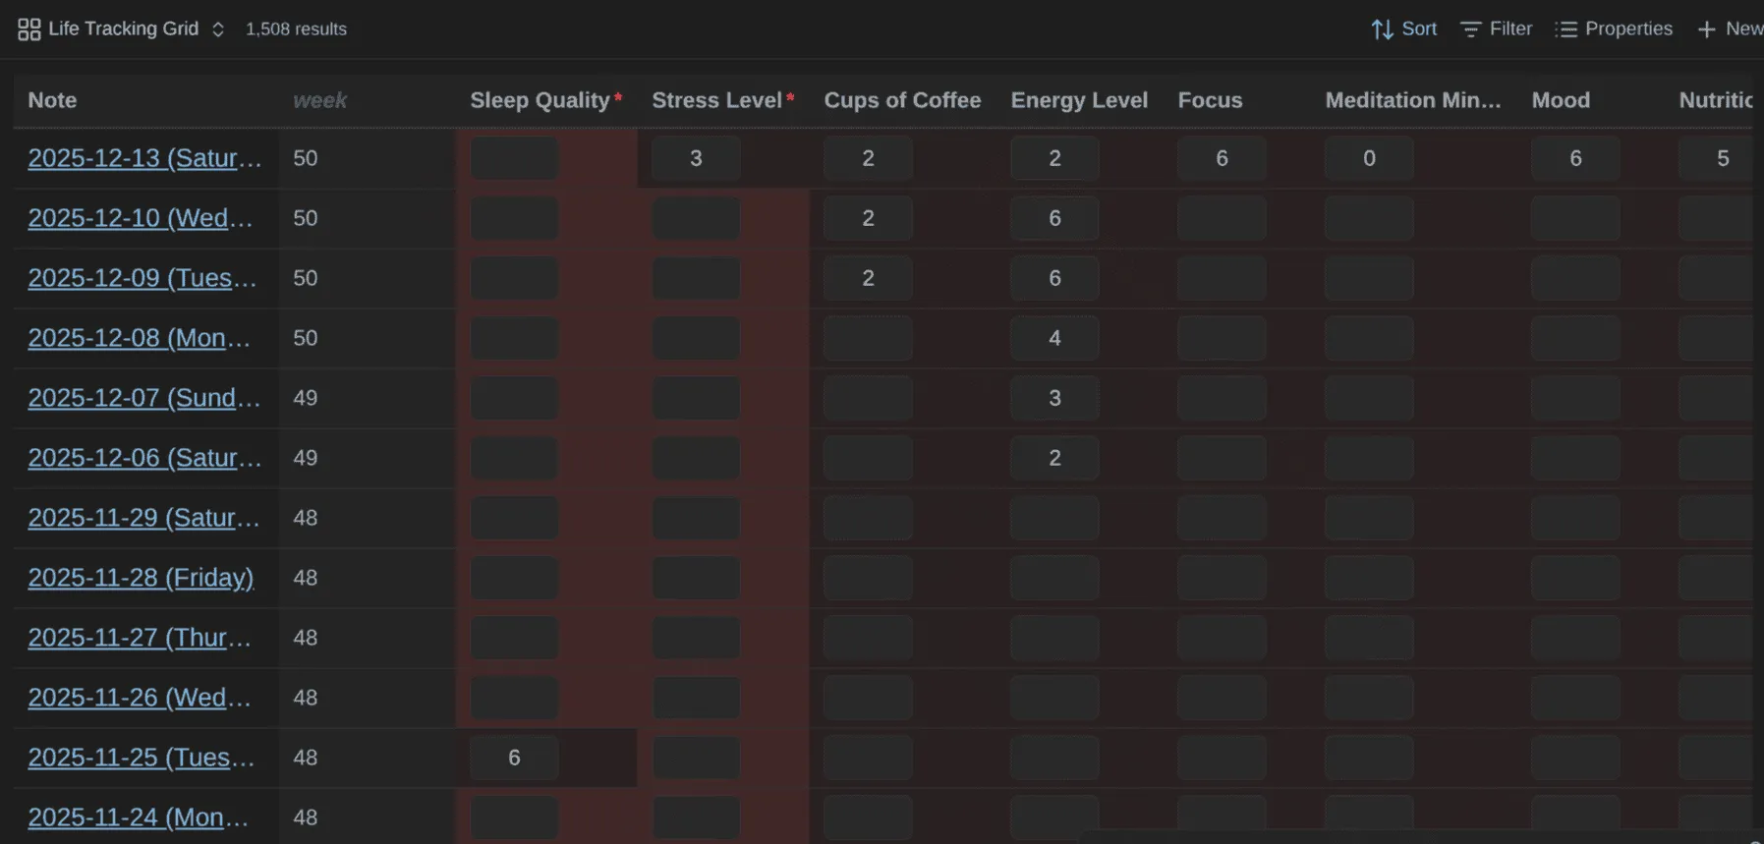Select the Mood column header
Viewport: 1764px width, 844px height.
[x=1561, y=100]
